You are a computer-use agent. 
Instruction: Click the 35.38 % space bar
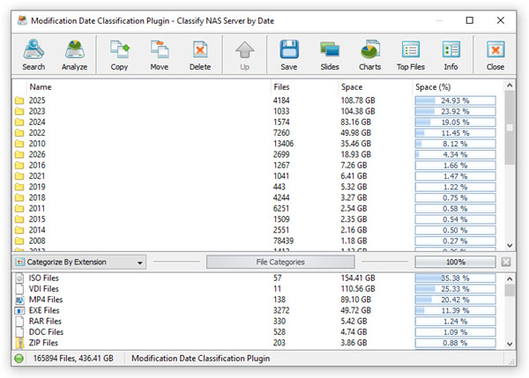click(x=456, y=278)
